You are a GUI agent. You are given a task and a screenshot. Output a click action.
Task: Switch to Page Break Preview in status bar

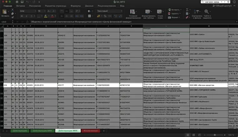(x=199, y=135)
